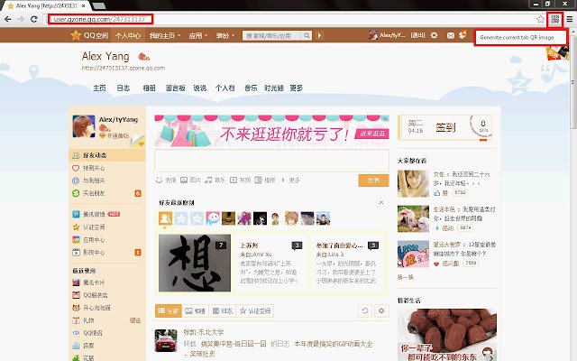Click the Alex/tyYang avatar in the sidebar
The width and height of the screenshot is (577, 361).
84,126
